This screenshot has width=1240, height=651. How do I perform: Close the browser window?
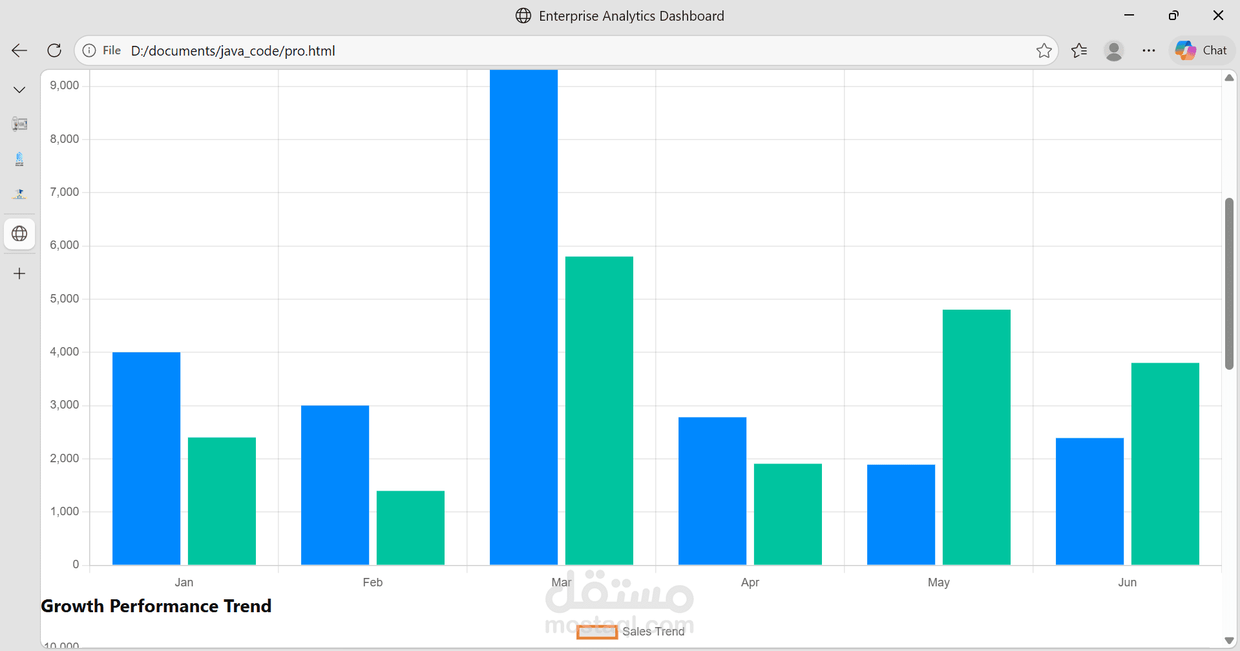tap(1218, 16)
